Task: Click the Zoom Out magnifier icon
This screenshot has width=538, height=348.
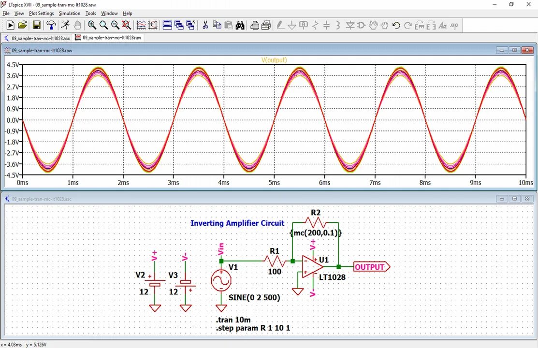Action: point(115,25)
